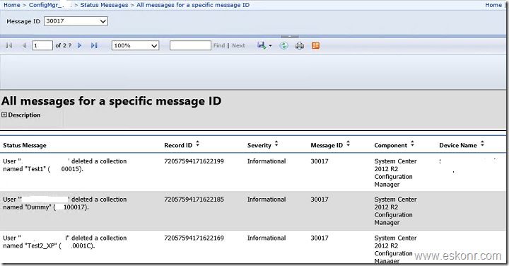Open the breadcrumb 'All messages for a specific message ID'
This screenshot has height=266, width=509.
click(x=193, y=5)
